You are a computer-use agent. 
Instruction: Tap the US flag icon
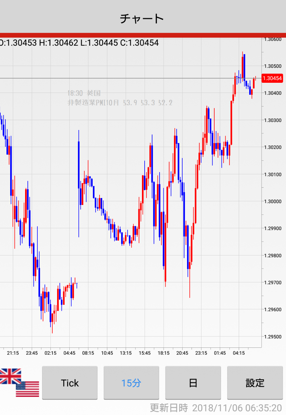click(28, 389)
